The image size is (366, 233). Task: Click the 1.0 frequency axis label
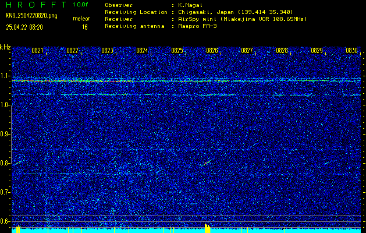pyautogui.click(x=5, y=105)
